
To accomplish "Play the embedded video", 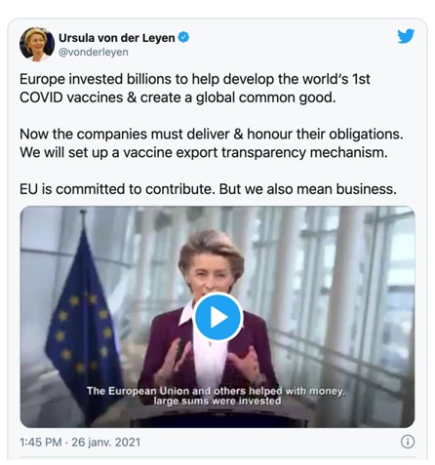I will [x=217, y=317].
